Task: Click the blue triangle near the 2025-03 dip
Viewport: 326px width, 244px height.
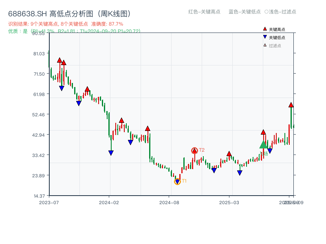Action: (x=240, y=172)
